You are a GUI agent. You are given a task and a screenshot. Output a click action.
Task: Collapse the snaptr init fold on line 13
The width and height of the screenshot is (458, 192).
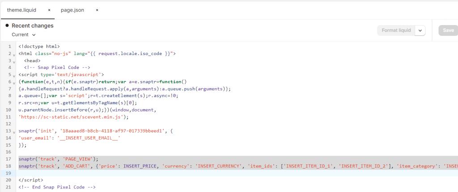14,132
